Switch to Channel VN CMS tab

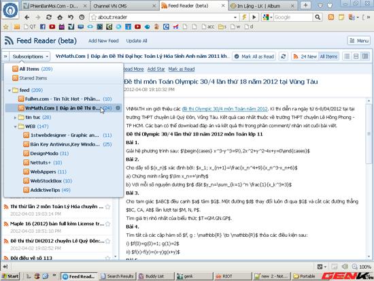[124, 5]
